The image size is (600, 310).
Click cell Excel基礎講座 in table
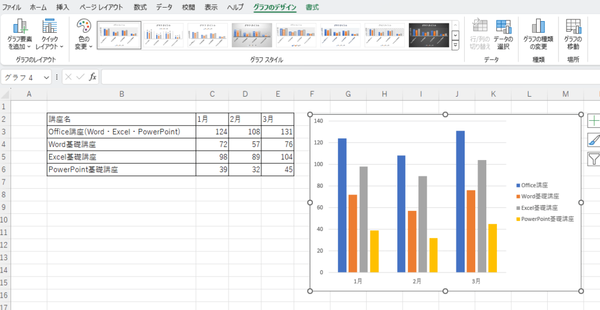point(121,157)
